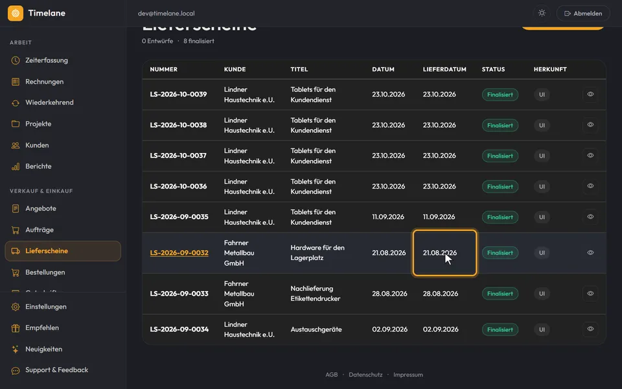Sort by the STATUS column header

(493, 69)
